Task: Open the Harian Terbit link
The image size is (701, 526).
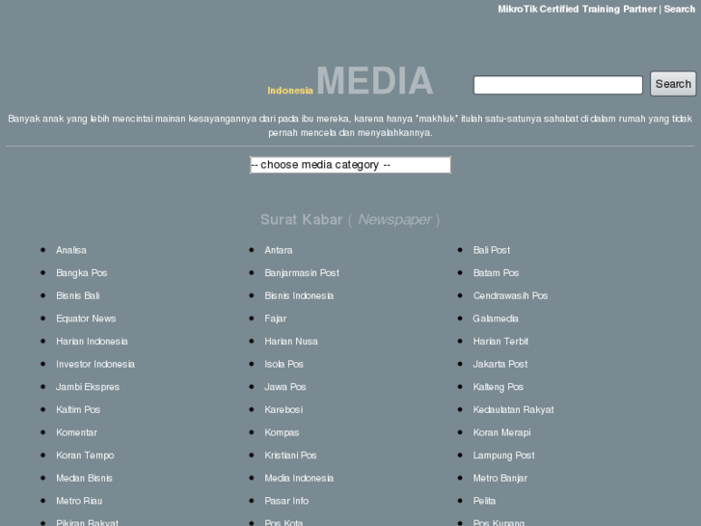Action: [500, 342]
